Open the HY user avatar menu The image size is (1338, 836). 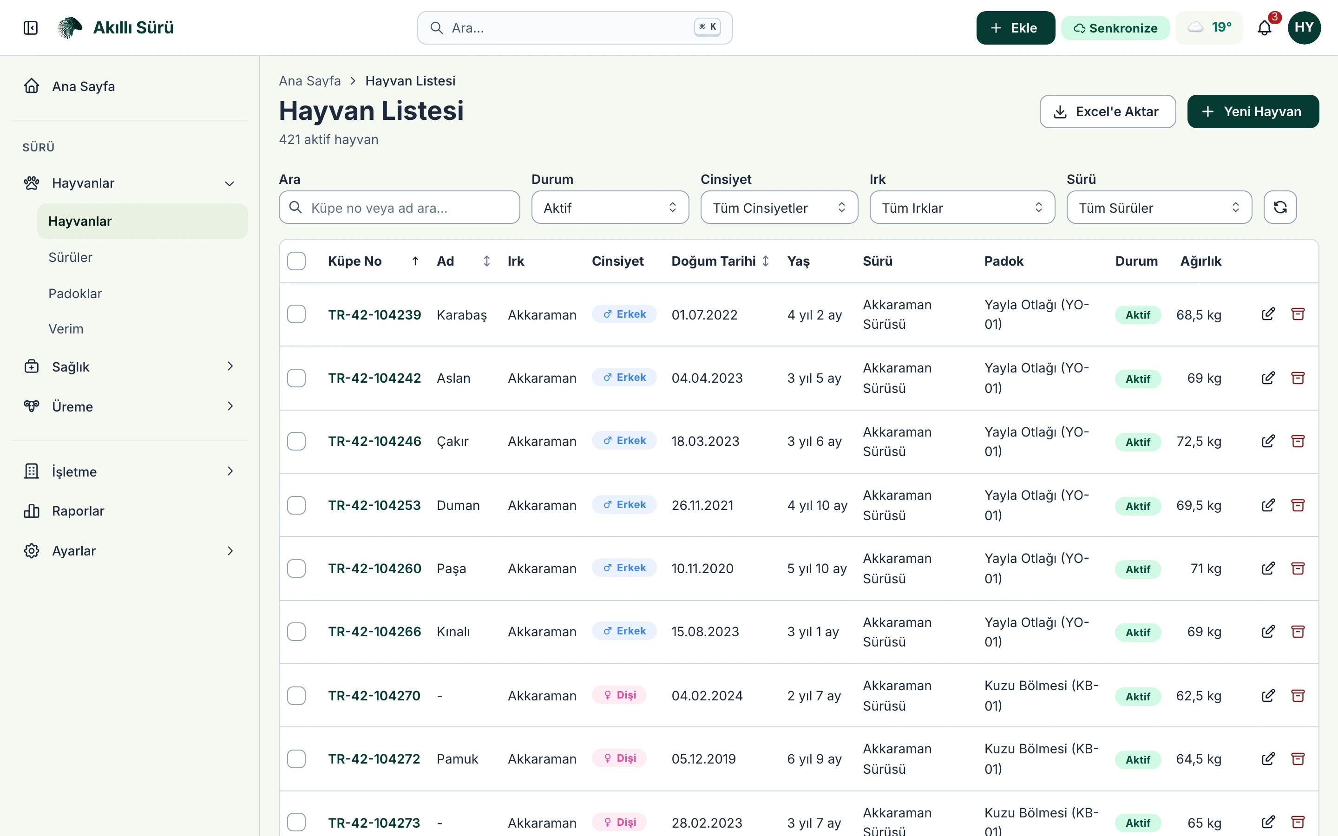(x=1304, y=28)
